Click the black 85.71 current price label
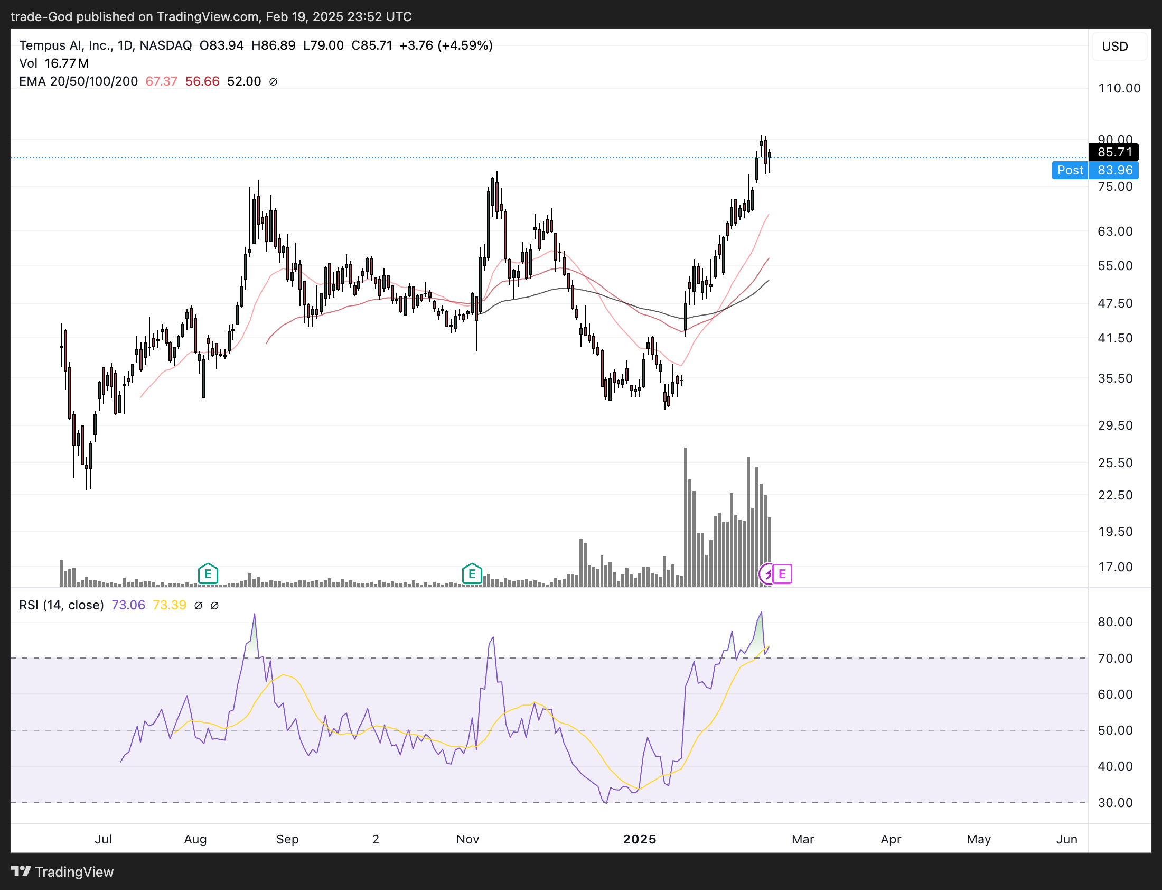This screenshot has width=1162, height=890. pyautogui.click(x=1114, y=152)
